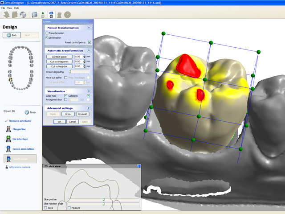Select the Transformation radio button
The image size is (285, 214).
[x=47, y=33]
